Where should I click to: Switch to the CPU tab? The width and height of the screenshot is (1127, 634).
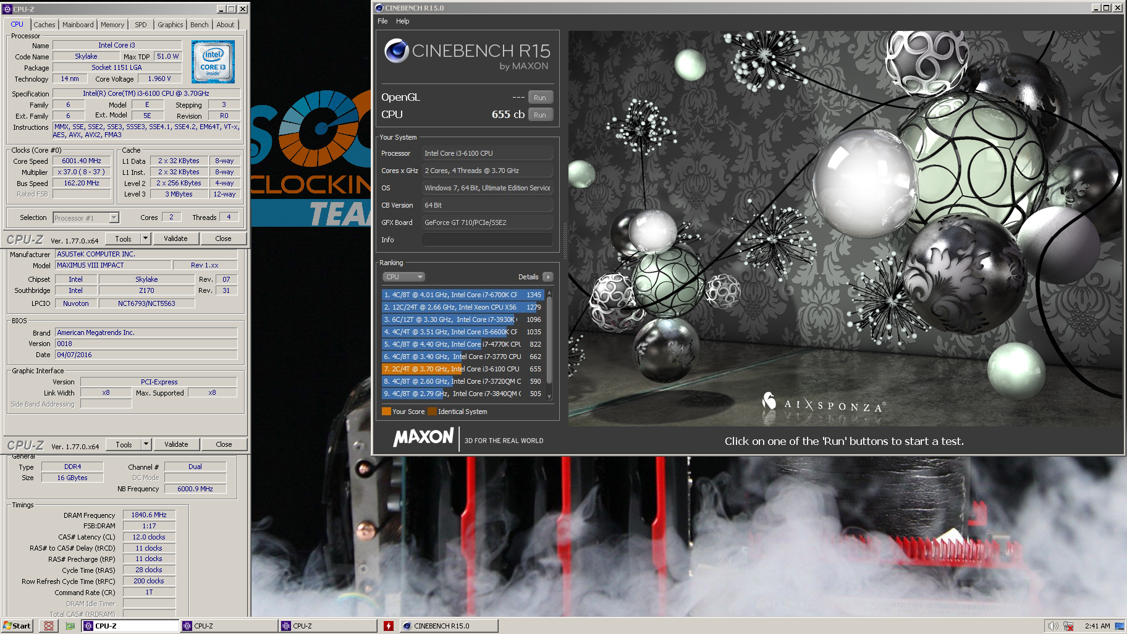[17, 25]
